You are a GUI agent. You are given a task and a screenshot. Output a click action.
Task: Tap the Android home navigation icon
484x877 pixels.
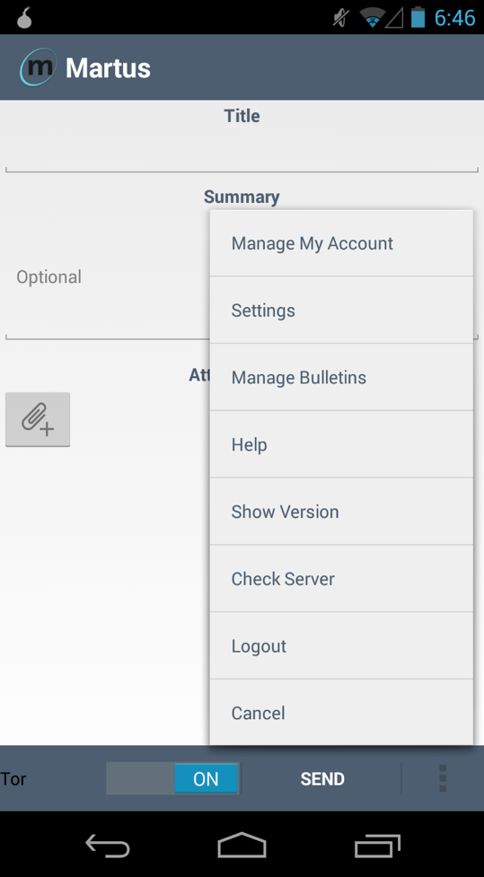coord(242,845)
